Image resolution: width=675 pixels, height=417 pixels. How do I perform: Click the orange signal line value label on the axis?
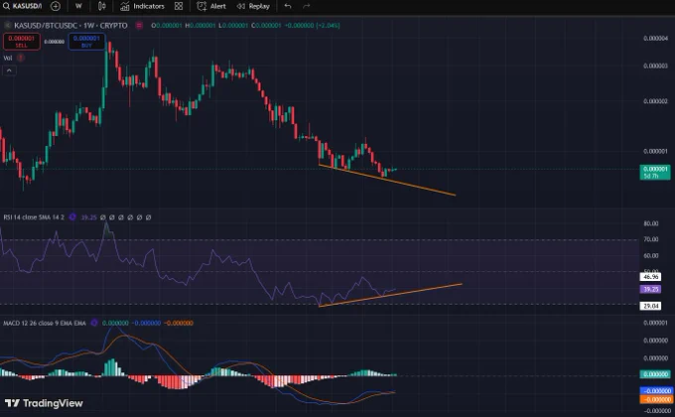(x=656, y=399)
